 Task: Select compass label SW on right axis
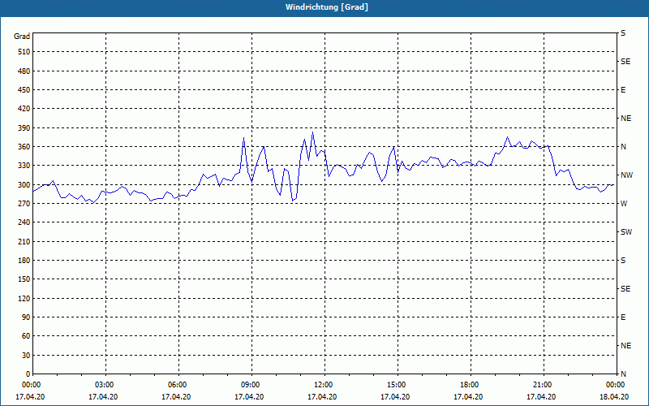point(626,232)
